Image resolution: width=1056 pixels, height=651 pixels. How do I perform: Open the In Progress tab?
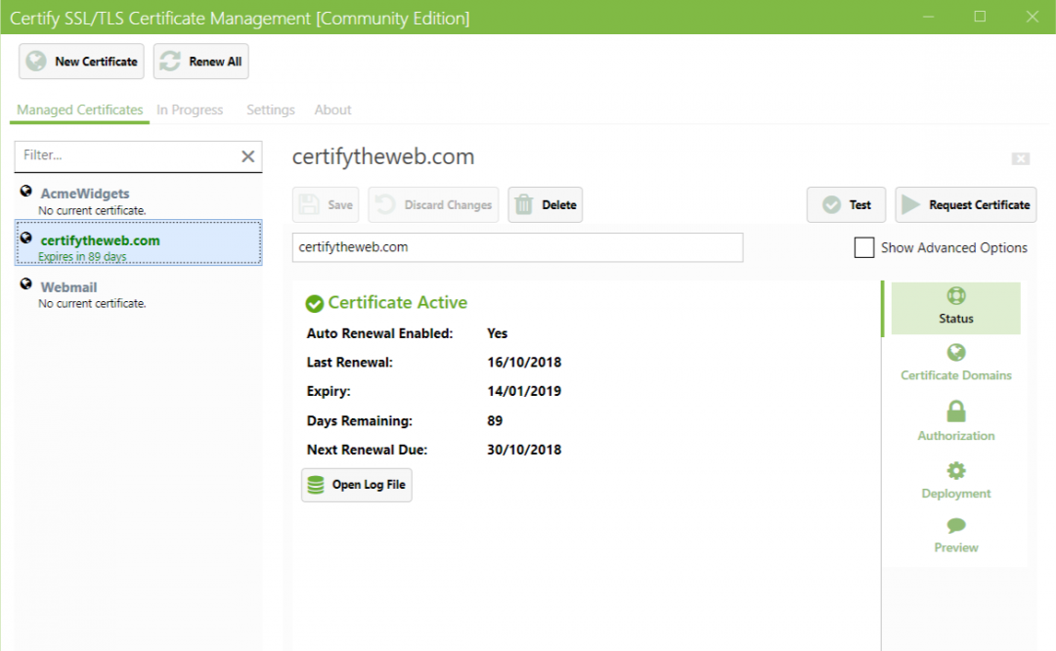190,109
